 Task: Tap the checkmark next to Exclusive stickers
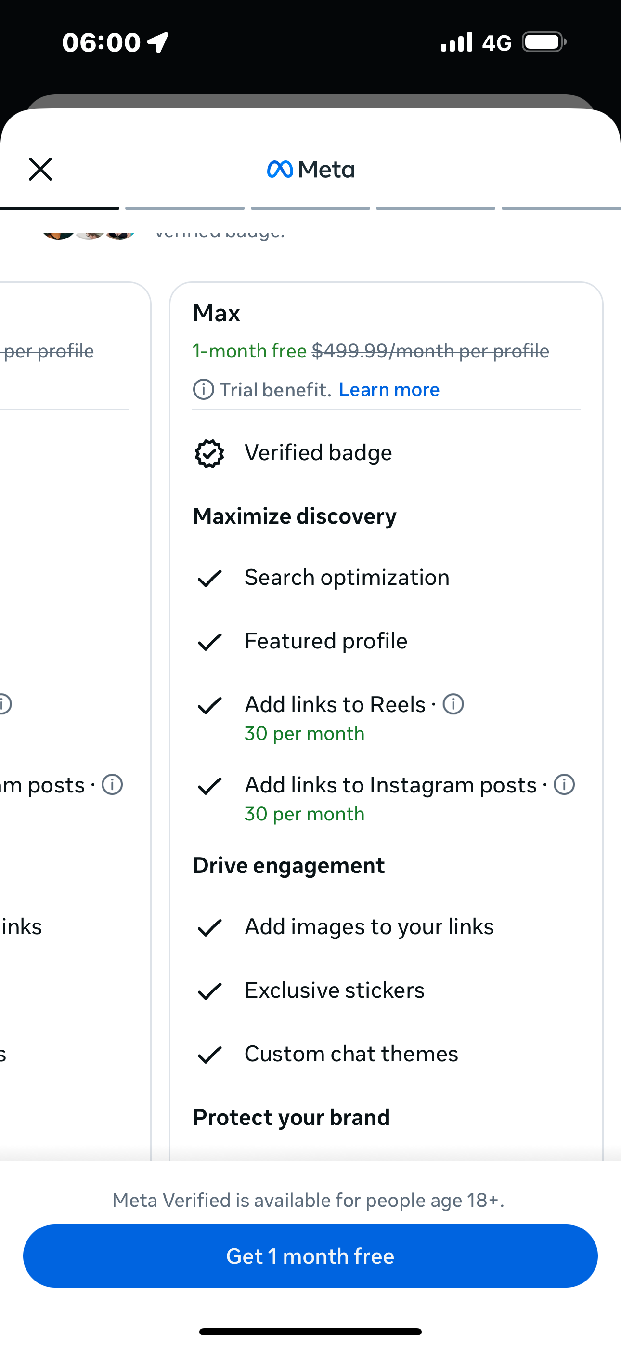(x=209, y=991)
